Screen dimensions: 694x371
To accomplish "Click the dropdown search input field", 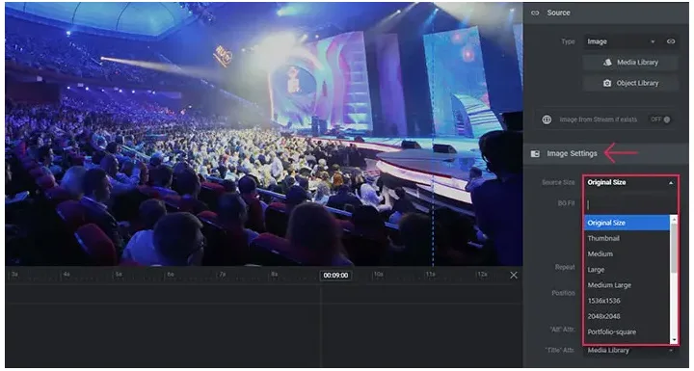I will click(629, 204).
